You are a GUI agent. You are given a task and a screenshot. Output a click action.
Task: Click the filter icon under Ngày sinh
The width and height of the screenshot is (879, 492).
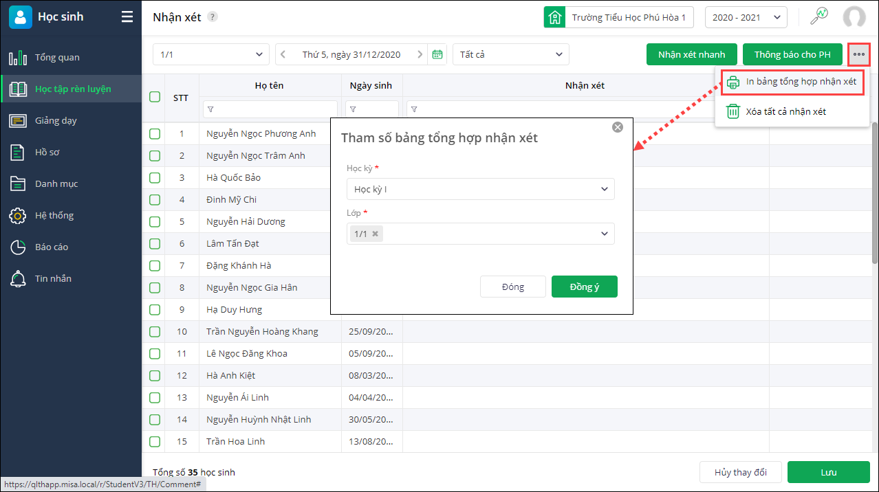(x=353, y=109)
